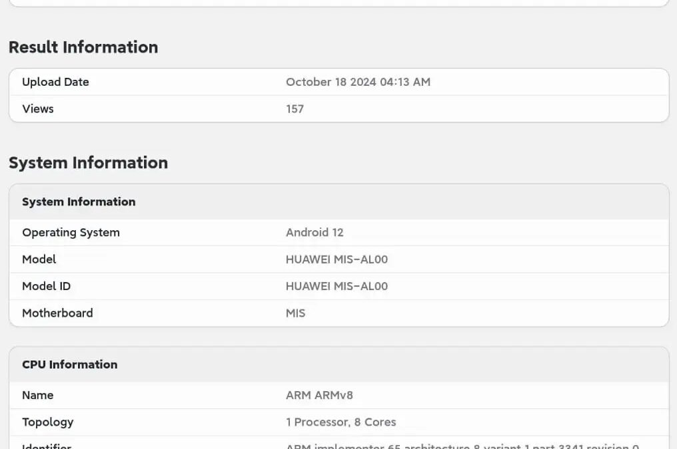Select the HUAWEI MIS-AL00 model value

pos(337,259)
